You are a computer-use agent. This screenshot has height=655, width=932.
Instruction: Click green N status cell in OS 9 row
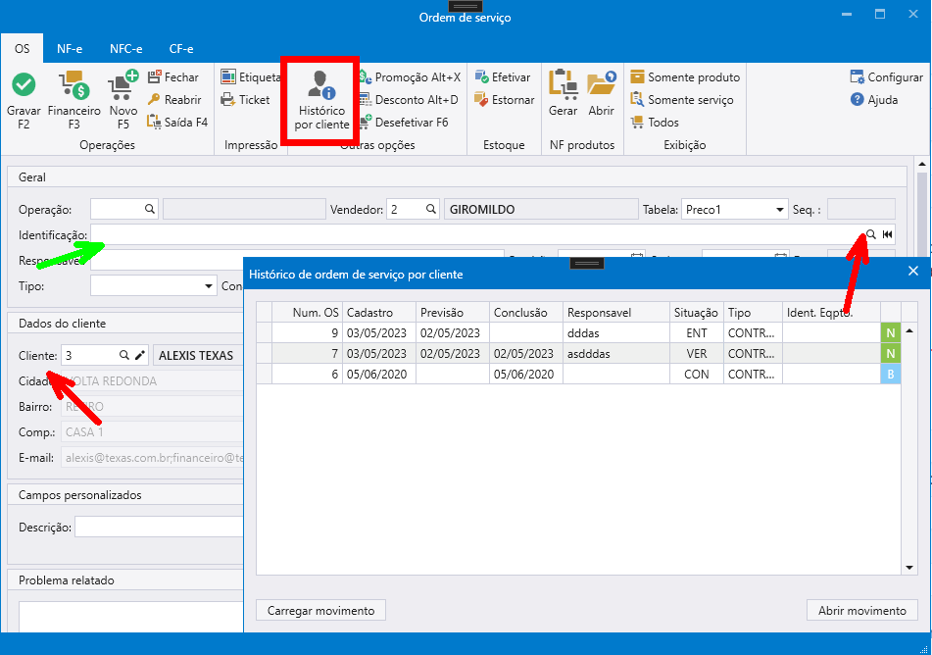[891, 333]
